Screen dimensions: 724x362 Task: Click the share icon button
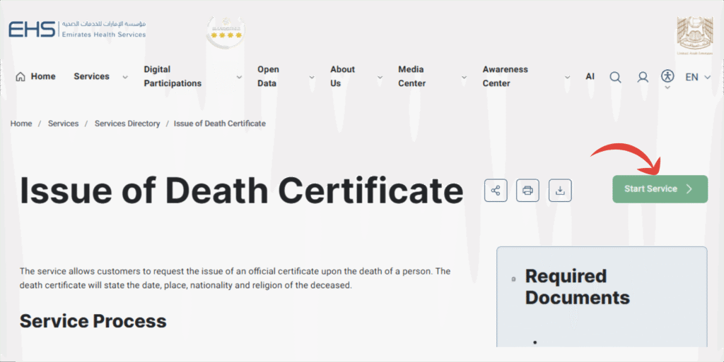(x=496, y=190)
